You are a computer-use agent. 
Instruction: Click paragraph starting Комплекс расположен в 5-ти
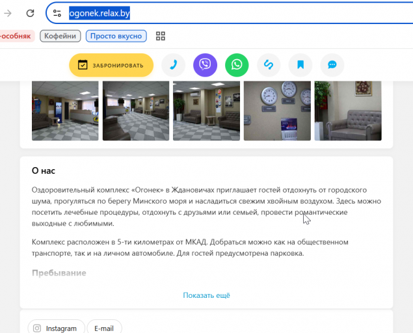[x=190, y=248]
